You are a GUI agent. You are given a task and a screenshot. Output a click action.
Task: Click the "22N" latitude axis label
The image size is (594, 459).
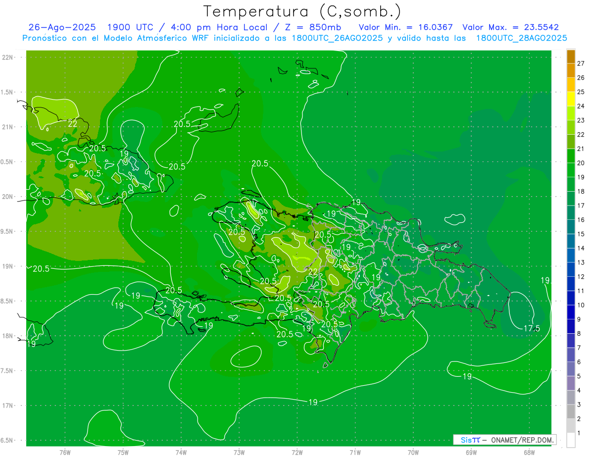(x=7, y=57)
